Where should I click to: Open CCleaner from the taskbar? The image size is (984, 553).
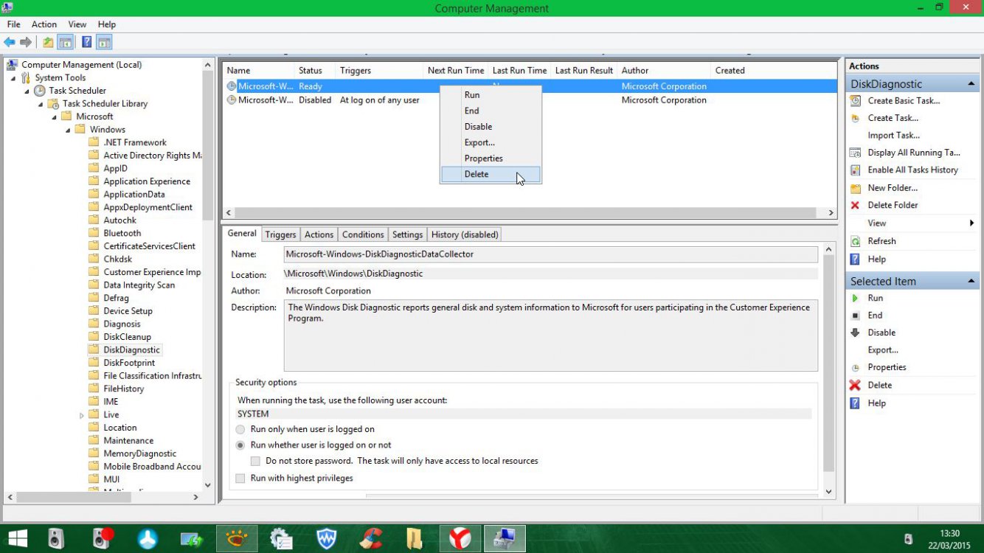(373, 539)
